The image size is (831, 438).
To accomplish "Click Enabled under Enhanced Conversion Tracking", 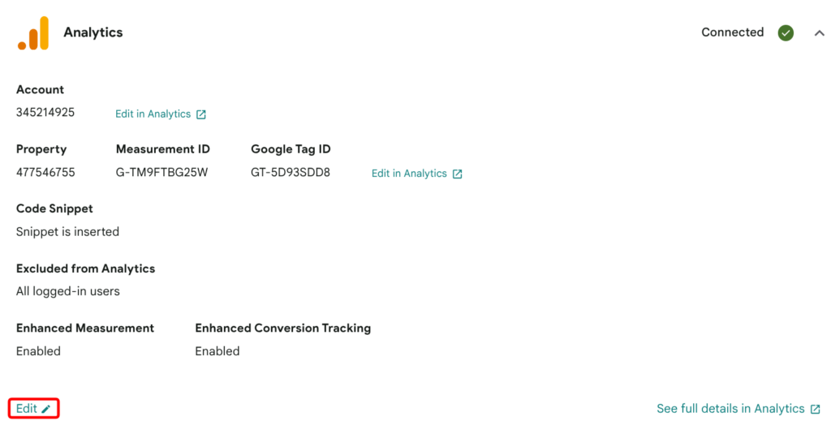I will pos(217,351).
